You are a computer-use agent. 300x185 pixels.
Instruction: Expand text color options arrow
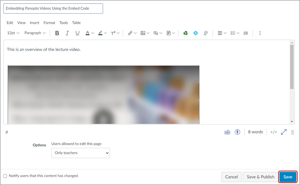(93, 33)
